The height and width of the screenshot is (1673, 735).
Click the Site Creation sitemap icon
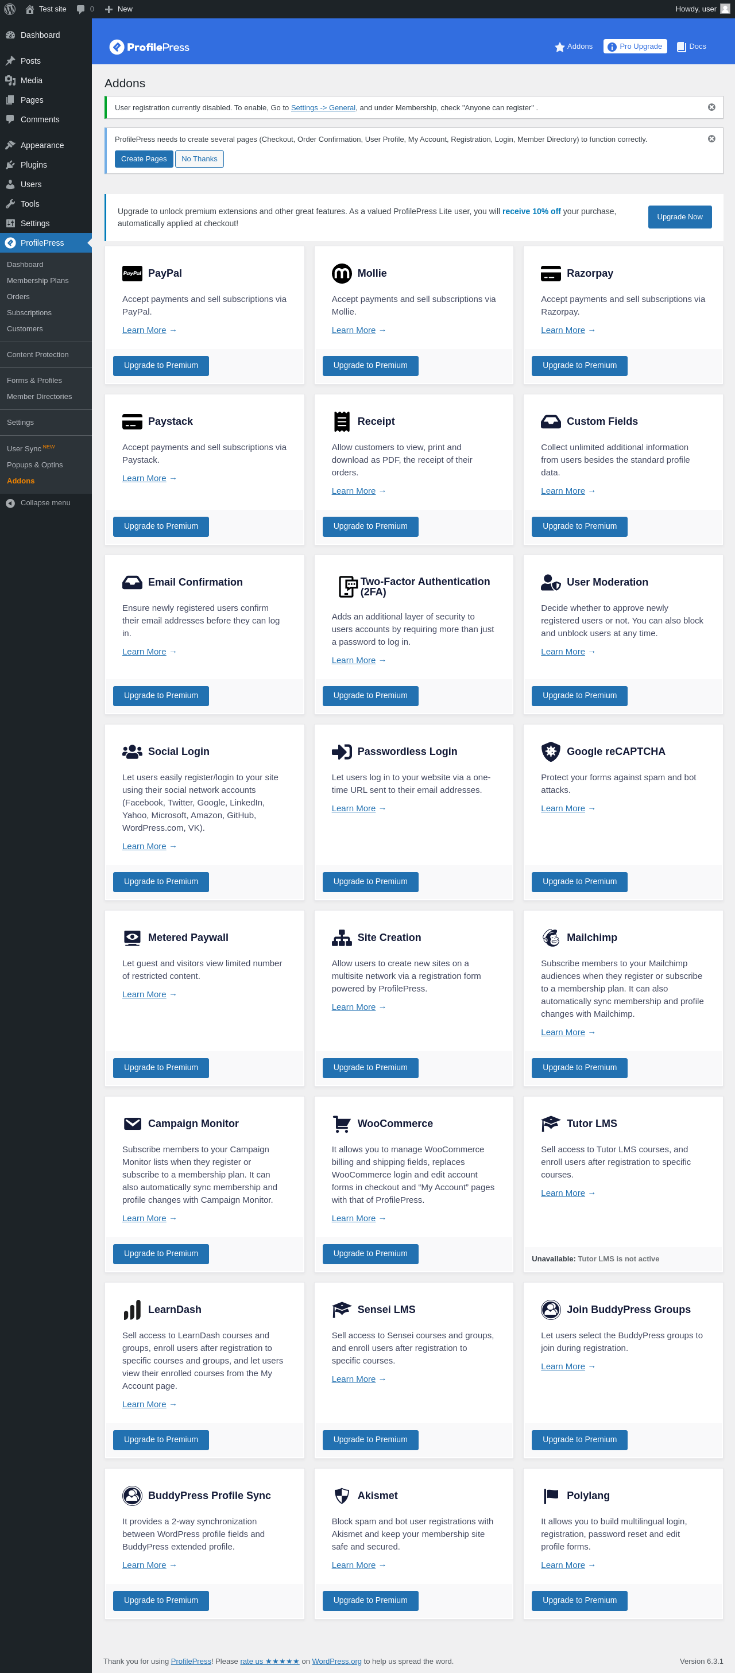click(342, 938)
